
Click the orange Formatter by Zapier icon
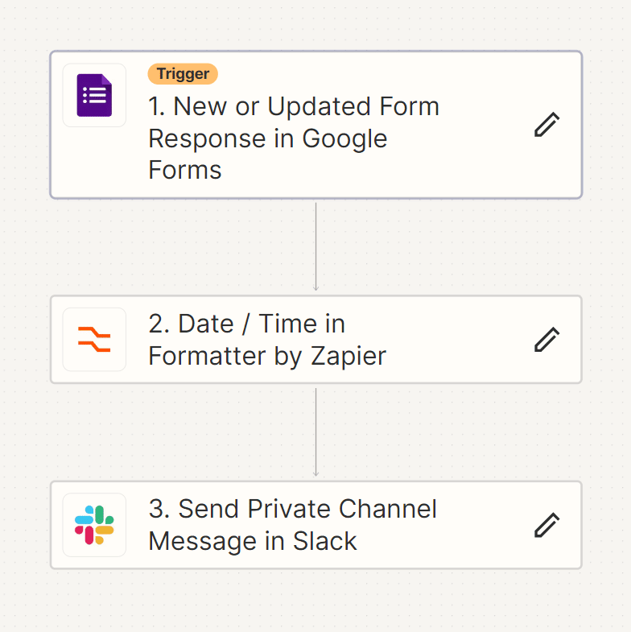click(94, 340)
